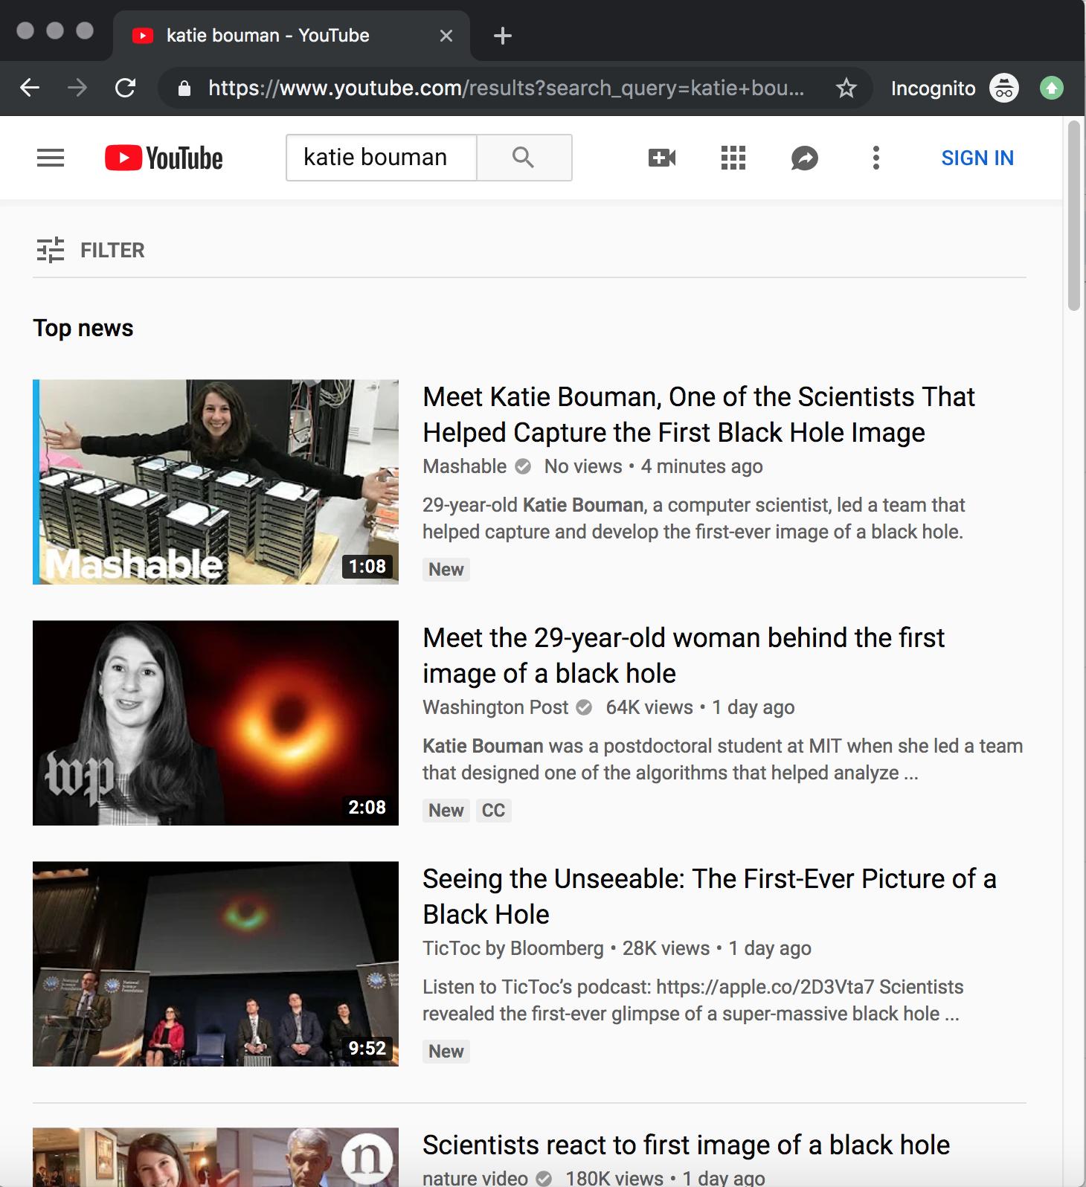
Task: Click the 64K views text
Action: coord(649,707)
